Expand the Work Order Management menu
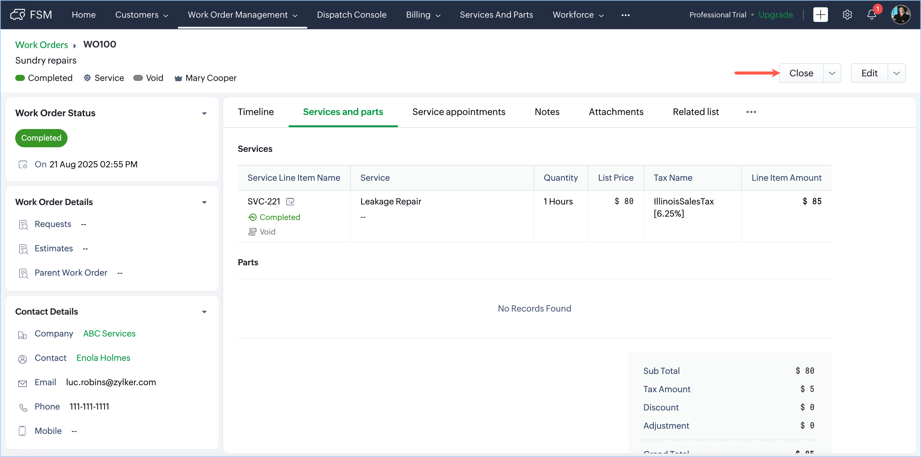Viewport: 921px width, 457px height. tap(242, 15)
